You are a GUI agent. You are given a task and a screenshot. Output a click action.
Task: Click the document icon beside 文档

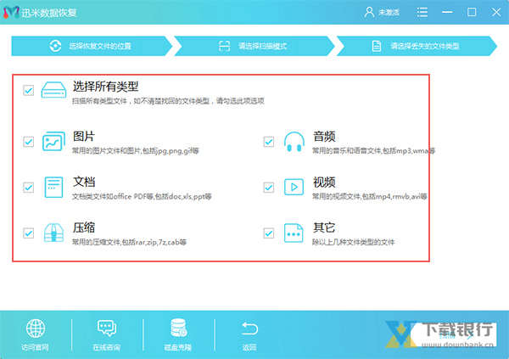click(x=53, y=187)
